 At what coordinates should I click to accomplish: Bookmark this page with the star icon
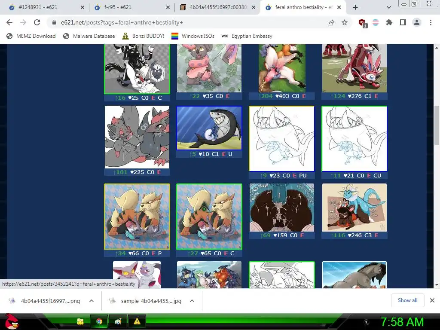pos(345,22)
